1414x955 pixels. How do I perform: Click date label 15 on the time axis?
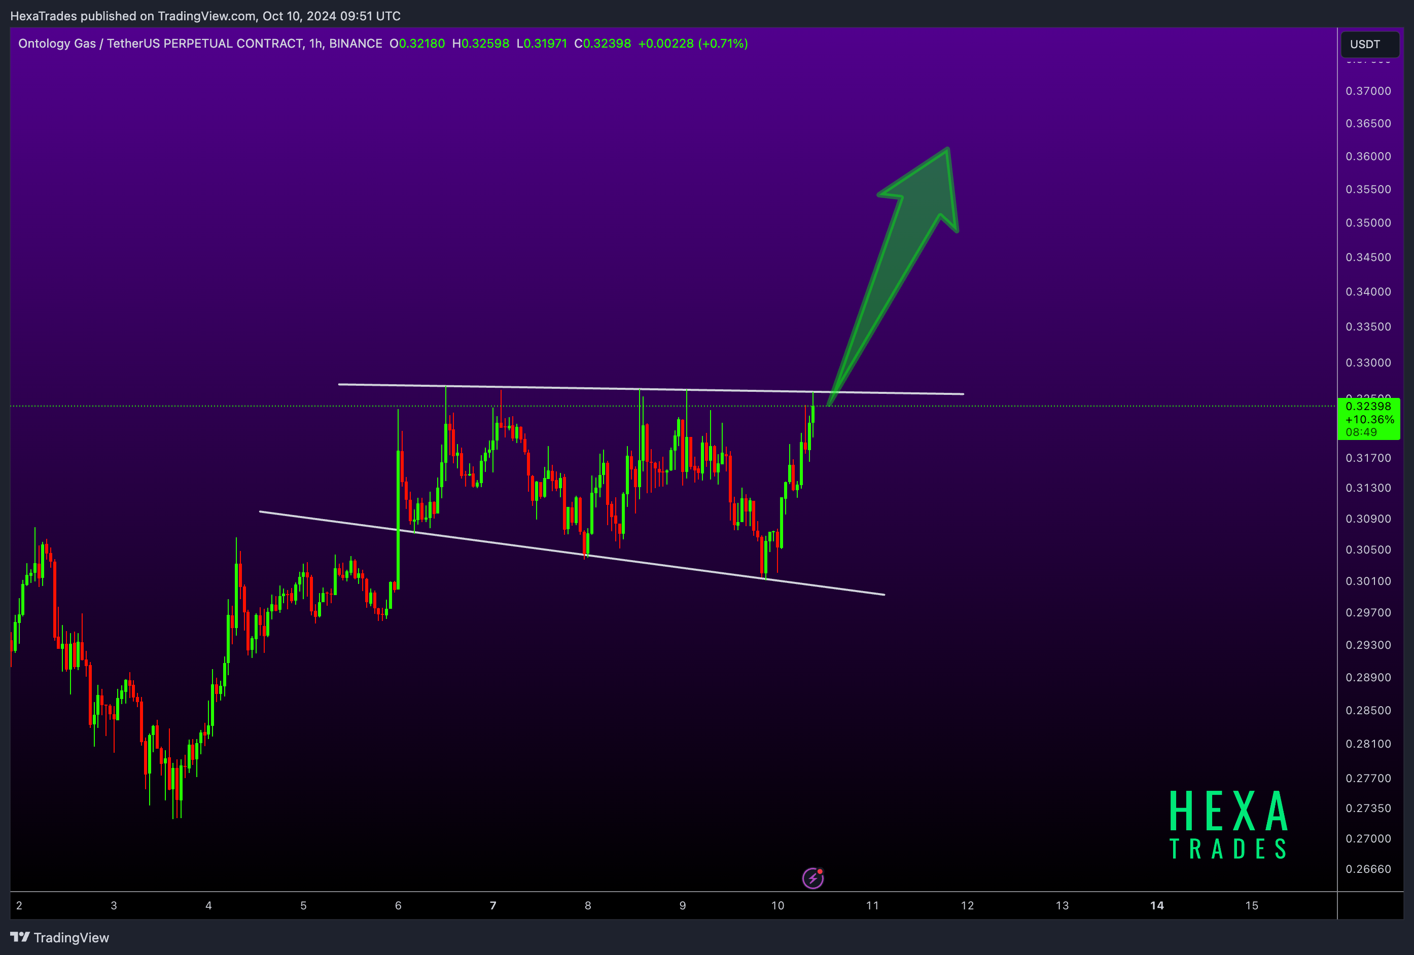click(1252, 905)
